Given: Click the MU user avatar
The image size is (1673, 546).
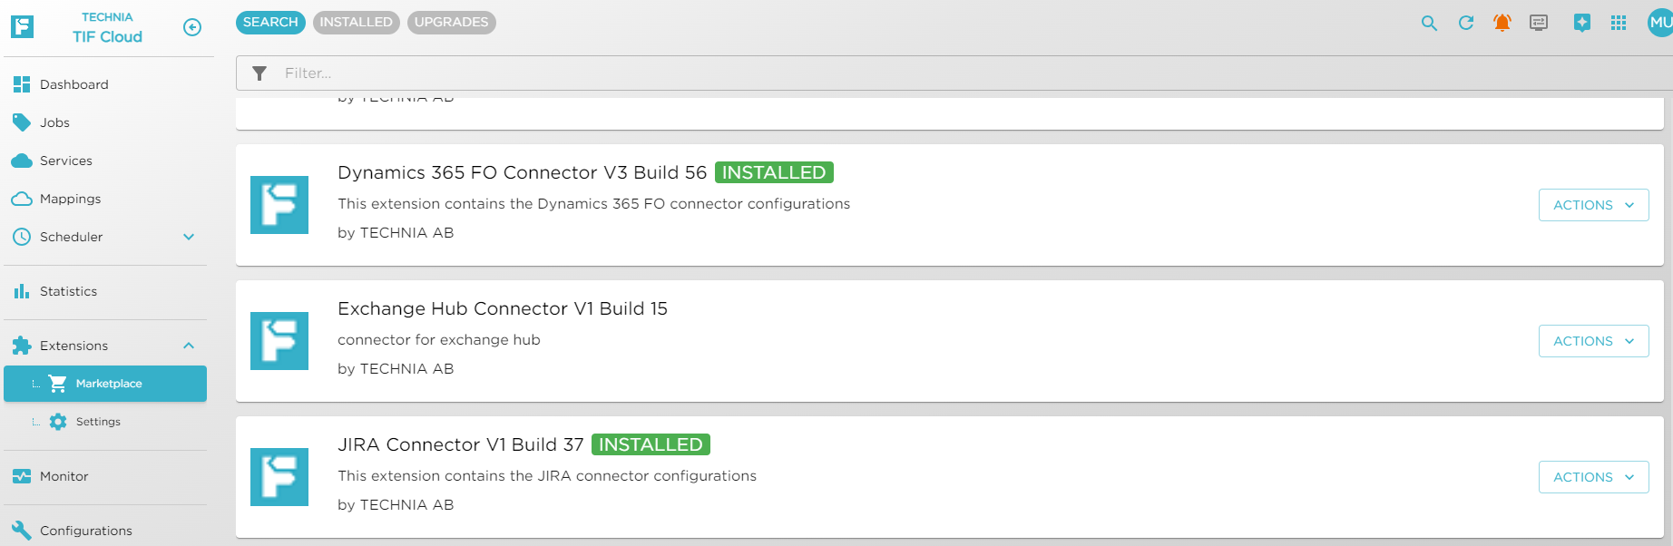Looking at the screenshot, I should pos(1660,23).
